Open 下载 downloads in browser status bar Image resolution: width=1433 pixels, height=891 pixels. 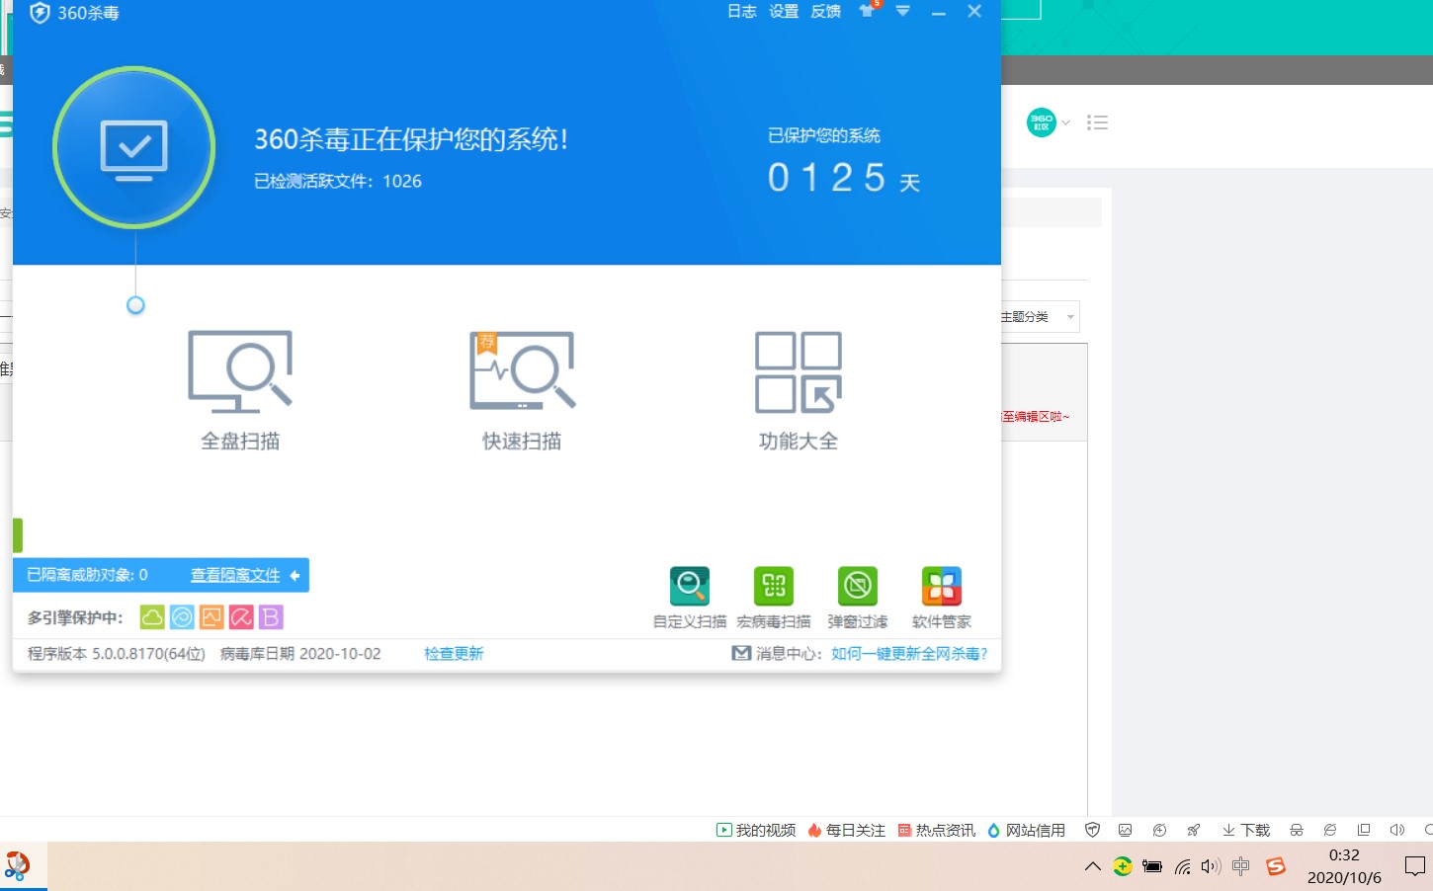[1246, 830]
